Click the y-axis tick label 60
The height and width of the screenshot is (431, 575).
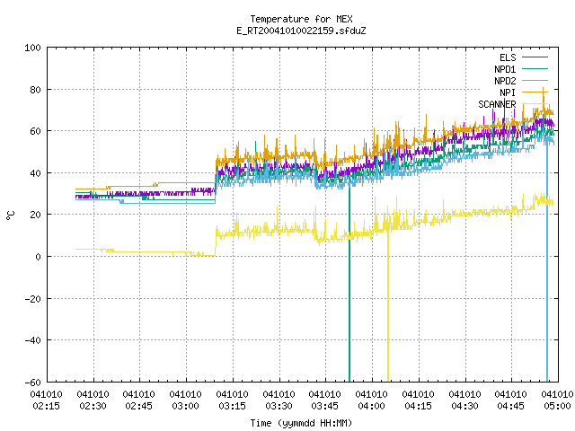coord(35,131)
